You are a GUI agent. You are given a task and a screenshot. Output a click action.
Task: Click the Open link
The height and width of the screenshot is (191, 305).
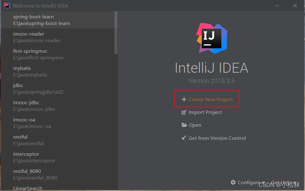click(x=195, y=125)
